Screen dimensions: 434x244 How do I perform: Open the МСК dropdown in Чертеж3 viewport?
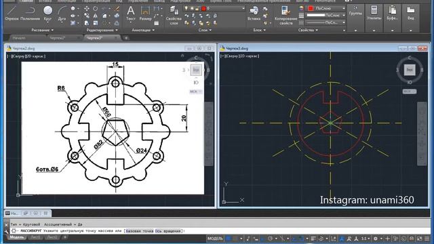coord(410,91)
